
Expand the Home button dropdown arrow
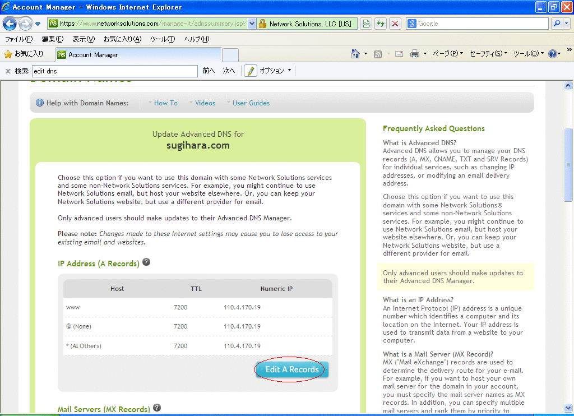click(x=365, y=54)
